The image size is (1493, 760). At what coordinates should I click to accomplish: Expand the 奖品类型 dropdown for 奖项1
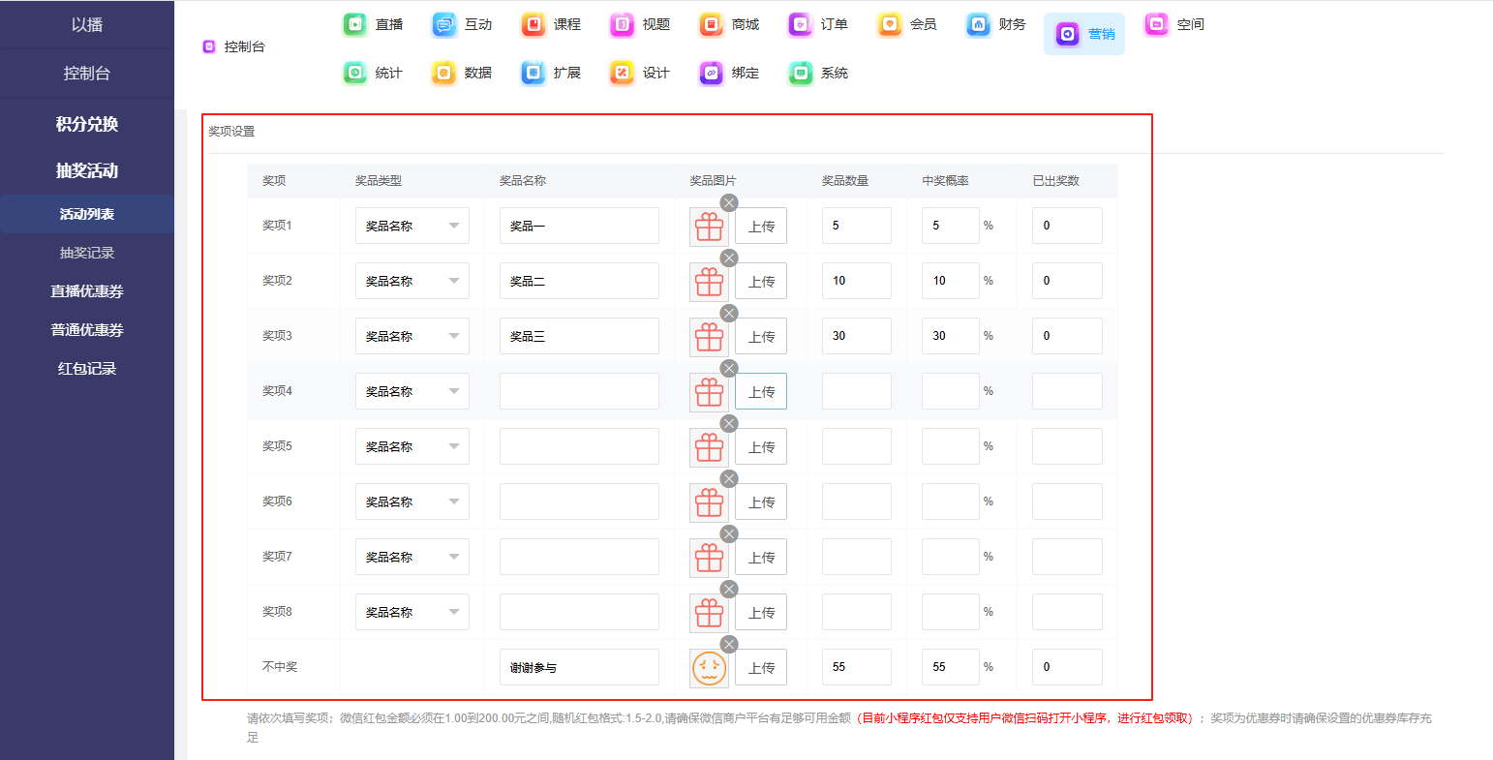(411, 226)
